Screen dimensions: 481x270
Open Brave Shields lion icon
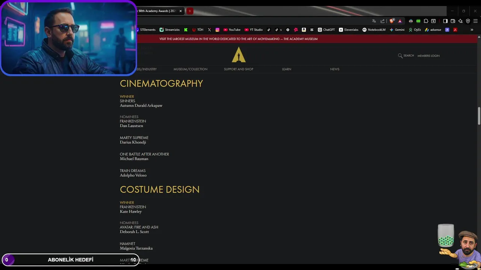392,21
